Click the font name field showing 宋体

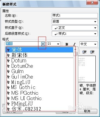pos(23,44)
